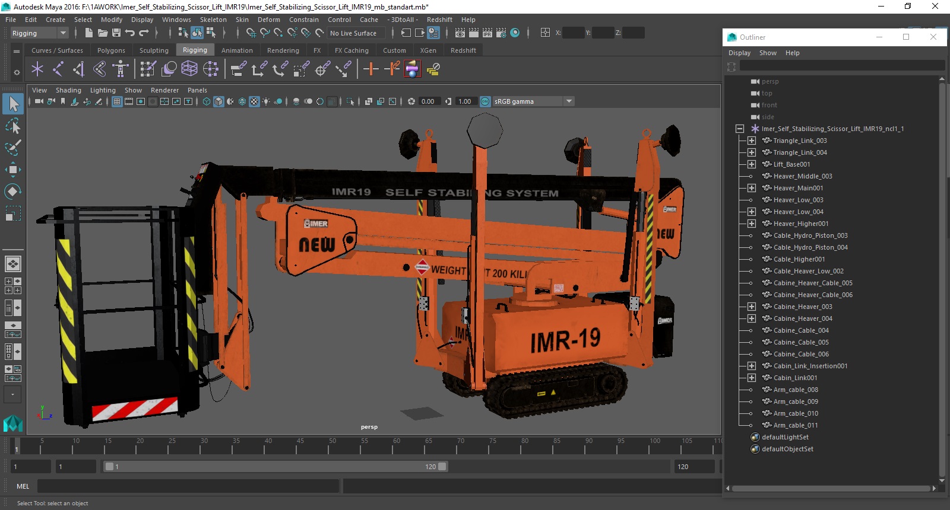Click the Set Driven Key shelf icon
This screenshot has width=950, height=510.
pyautogui.click(x=392, y=69)
